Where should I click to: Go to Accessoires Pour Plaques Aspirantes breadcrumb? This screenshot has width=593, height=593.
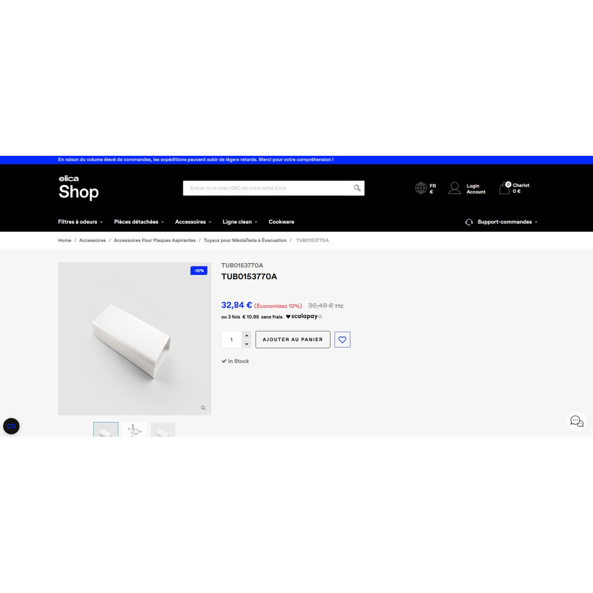pyautogui.click(x=155, y=240)
